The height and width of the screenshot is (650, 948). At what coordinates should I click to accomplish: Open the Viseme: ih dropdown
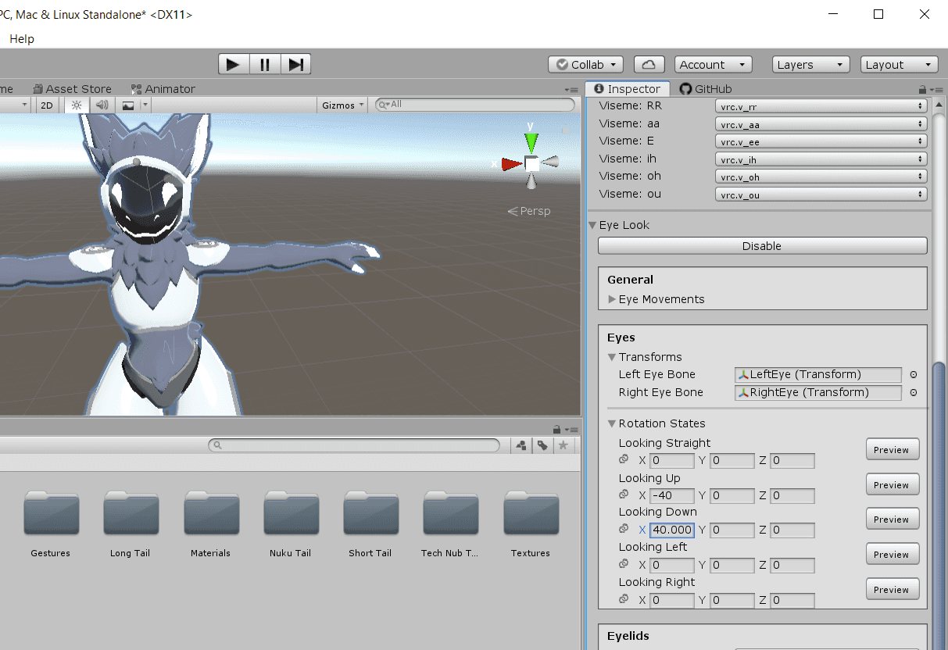tap(821, 159)
